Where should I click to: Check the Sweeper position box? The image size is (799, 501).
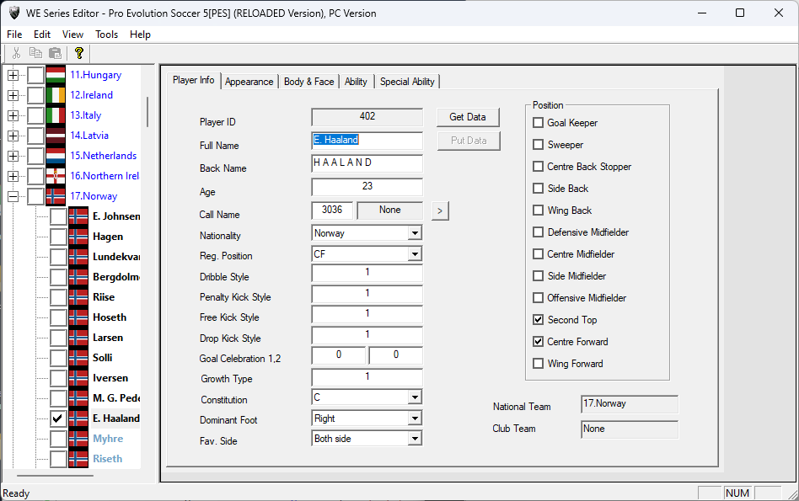pyautogui.click(x=538, y=145)
